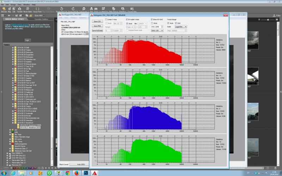282x176 pixels.
Task: Toggle Auto checkbox under Show EV Grid
Action: pos(152,23)
